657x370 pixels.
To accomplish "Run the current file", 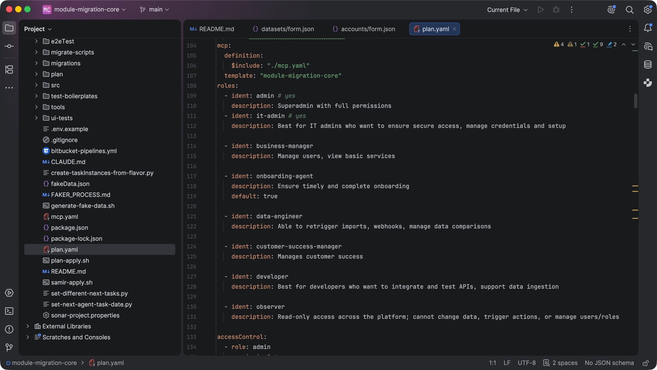I will 541,10.
